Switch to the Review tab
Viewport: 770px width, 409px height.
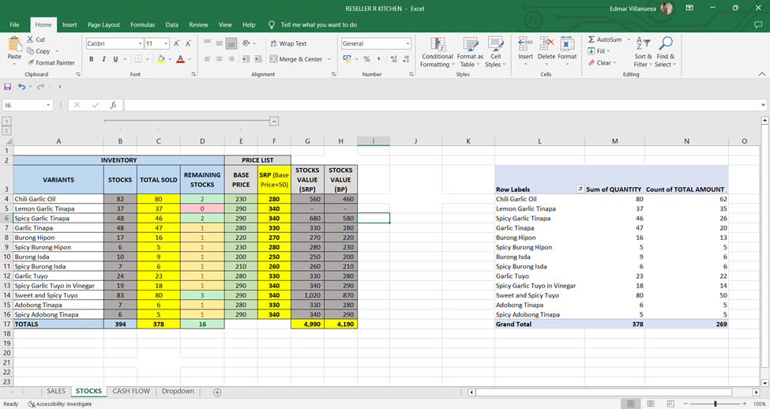(198, 24)
